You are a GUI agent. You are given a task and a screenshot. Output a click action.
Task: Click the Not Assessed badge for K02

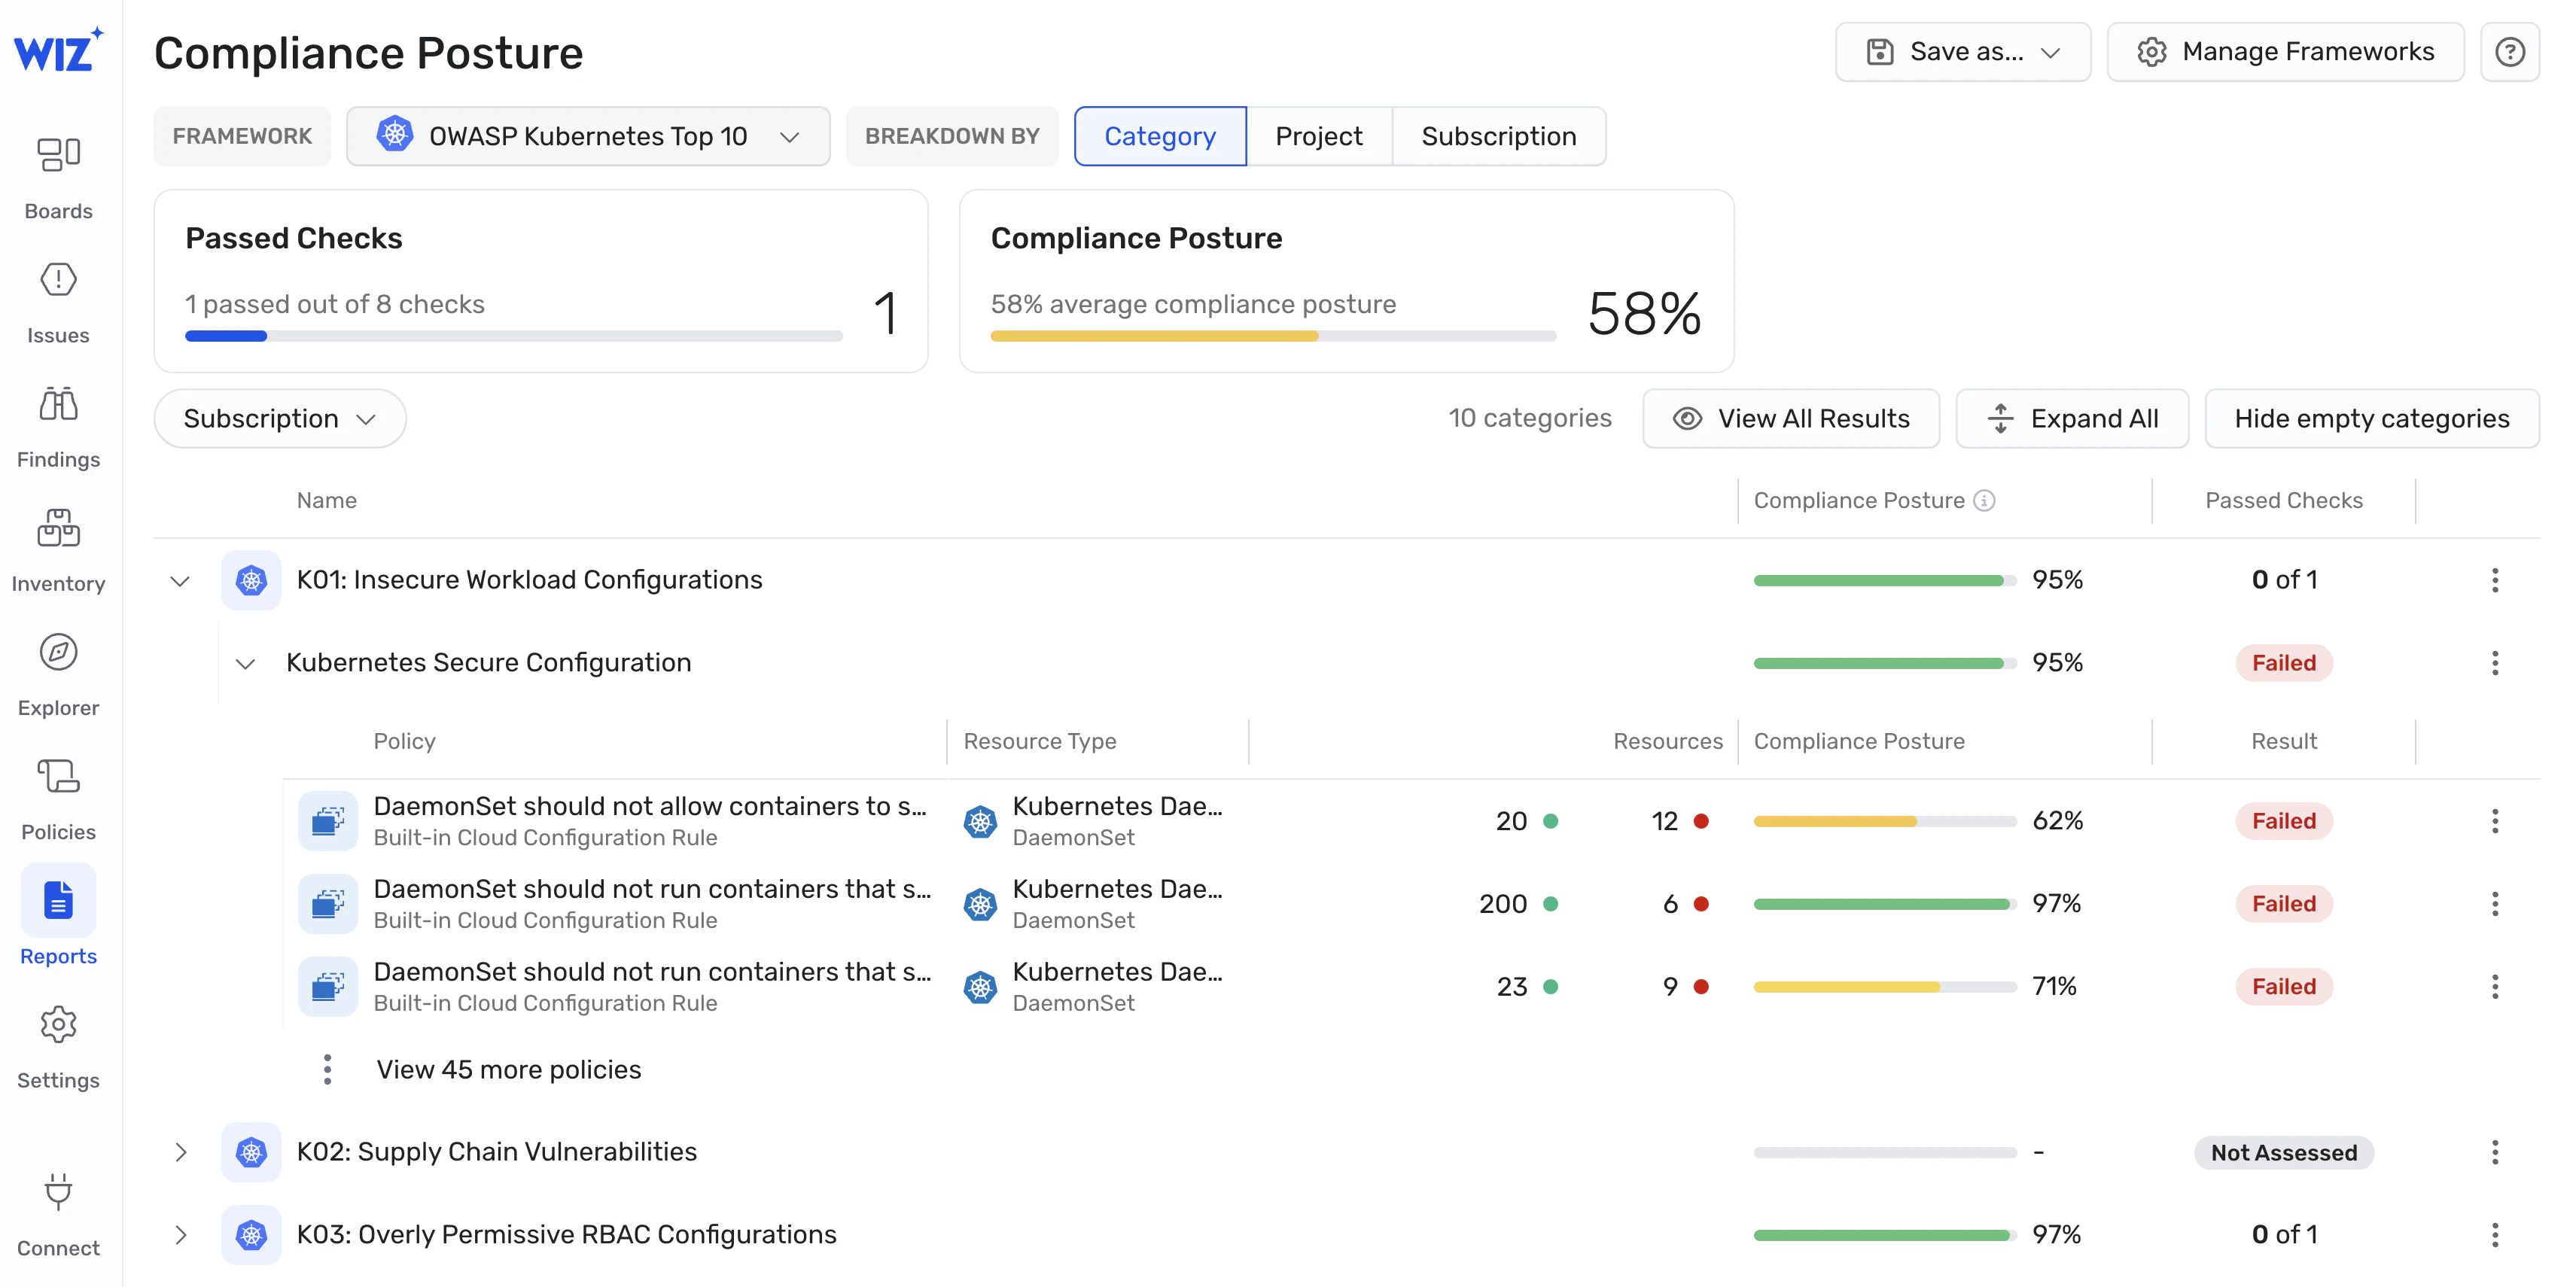coord(2284,1153)
